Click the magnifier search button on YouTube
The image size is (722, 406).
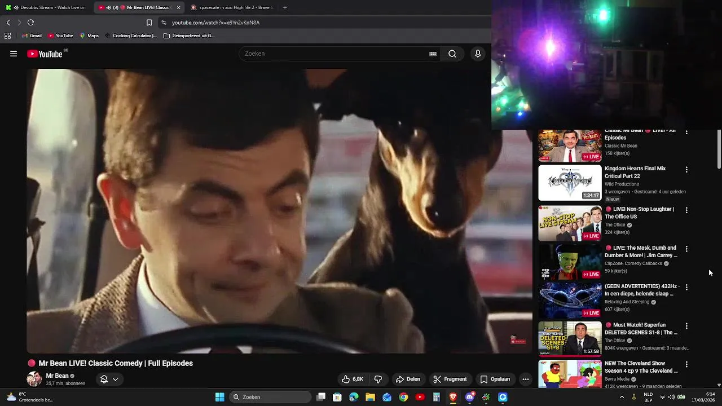(452, 54)
